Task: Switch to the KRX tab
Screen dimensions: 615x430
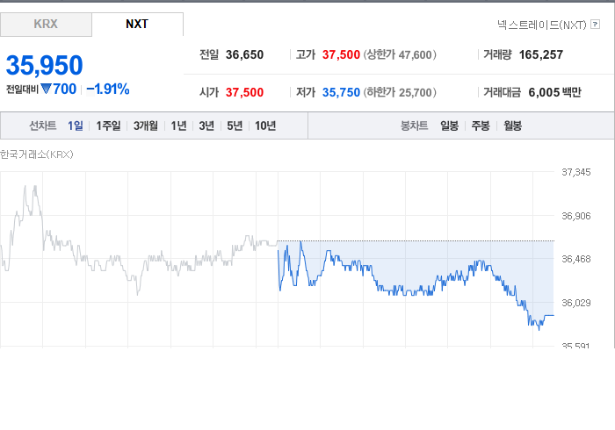Action: 46,25
